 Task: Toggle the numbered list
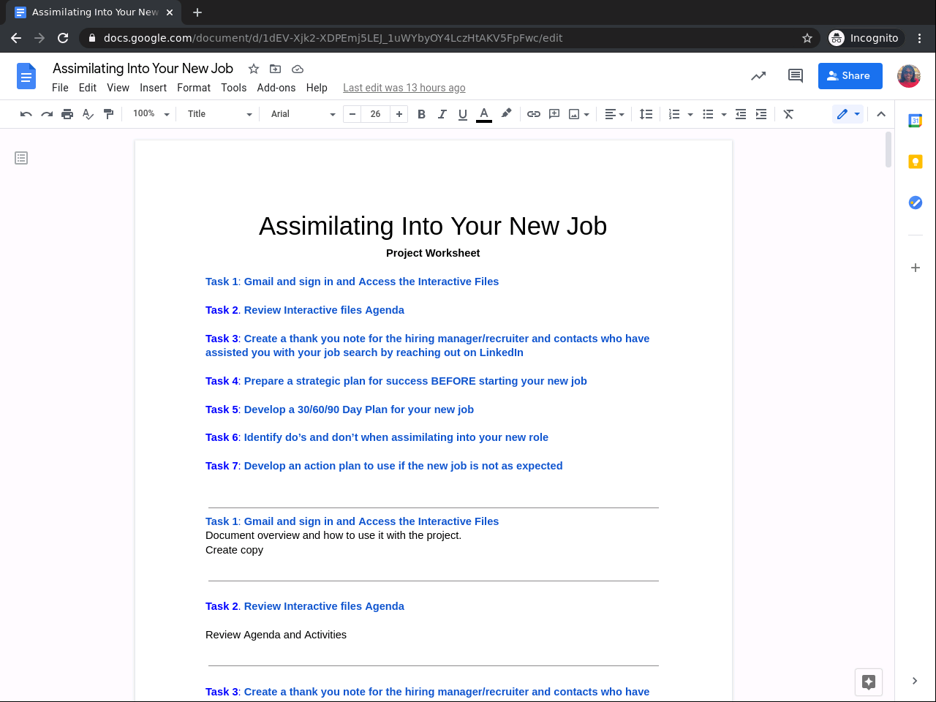pyautogui.click(x=674, y=114)
